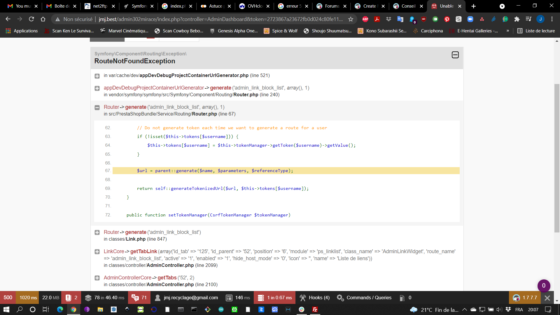Viewport: 560px width, 315px height.
Task: Open the Pinterest extension
Action: coord(447,19)
